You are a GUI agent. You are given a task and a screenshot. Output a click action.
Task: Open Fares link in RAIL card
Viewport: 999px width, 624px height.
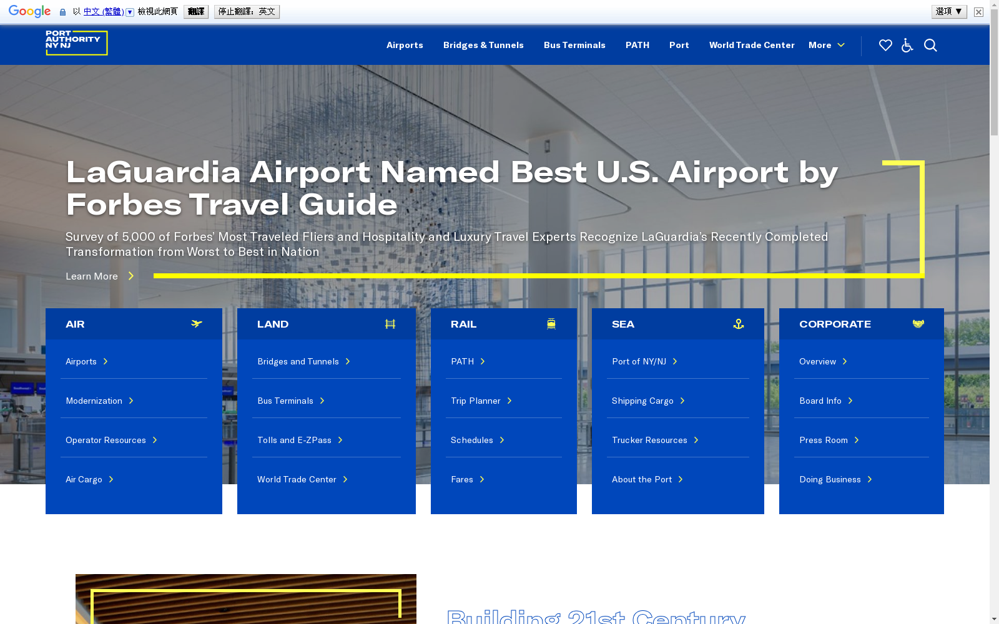[468, 479]
